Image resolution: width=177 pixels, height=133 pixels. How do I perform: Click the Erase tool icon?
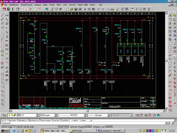[x=170, y=15]
